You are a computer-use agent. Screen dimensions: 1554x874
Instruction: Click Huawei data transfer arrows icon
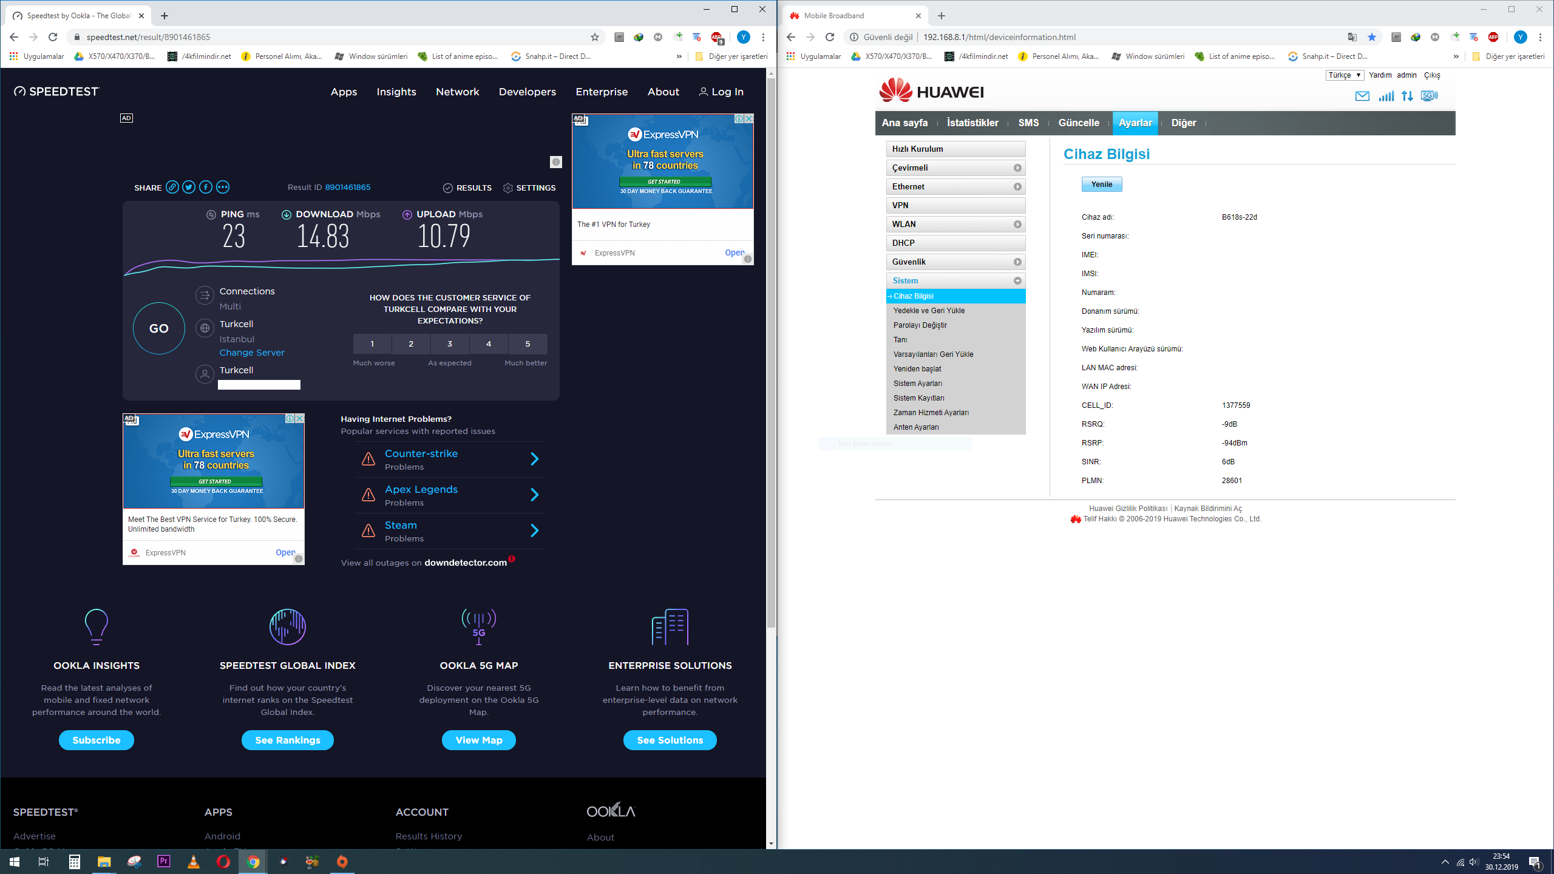tap(1407, 96)
